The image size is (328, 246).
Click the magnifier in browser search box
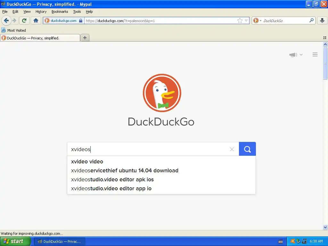pyautogui.click(x=311, y=20)
